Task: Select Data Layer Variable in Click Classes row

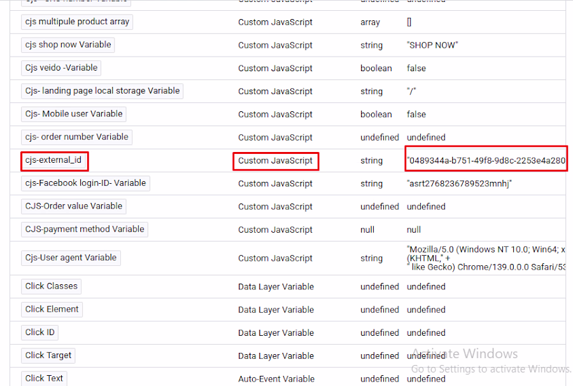Action: (x=276, y=287)
